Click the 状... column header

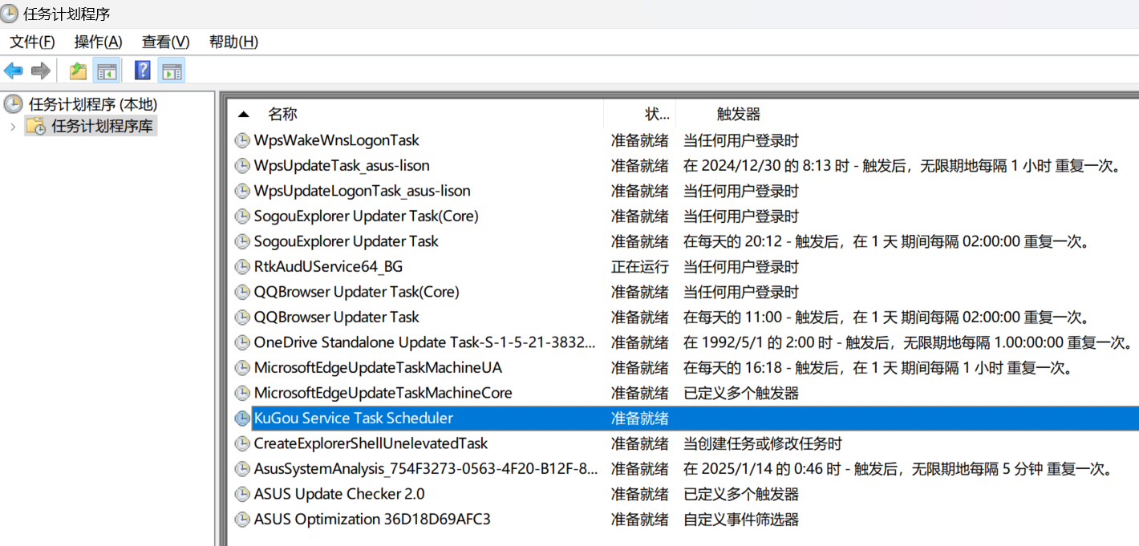pos(656,112)
